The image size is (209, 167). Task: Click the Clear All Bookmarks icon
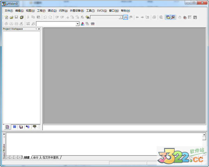pos(82,17)
